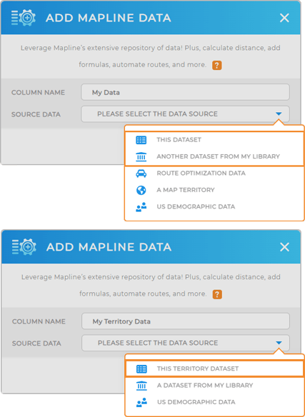Click the Column Name label beside My Data
Viewport: 305px width, 417px height.
[x=38, y=93]
